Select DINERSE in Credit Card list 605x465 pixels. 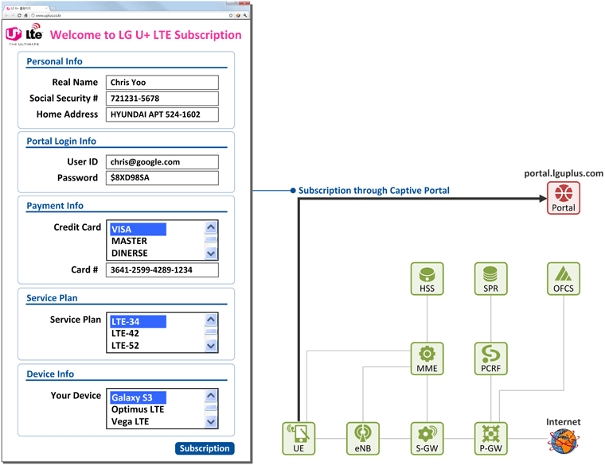pos(130,253)
